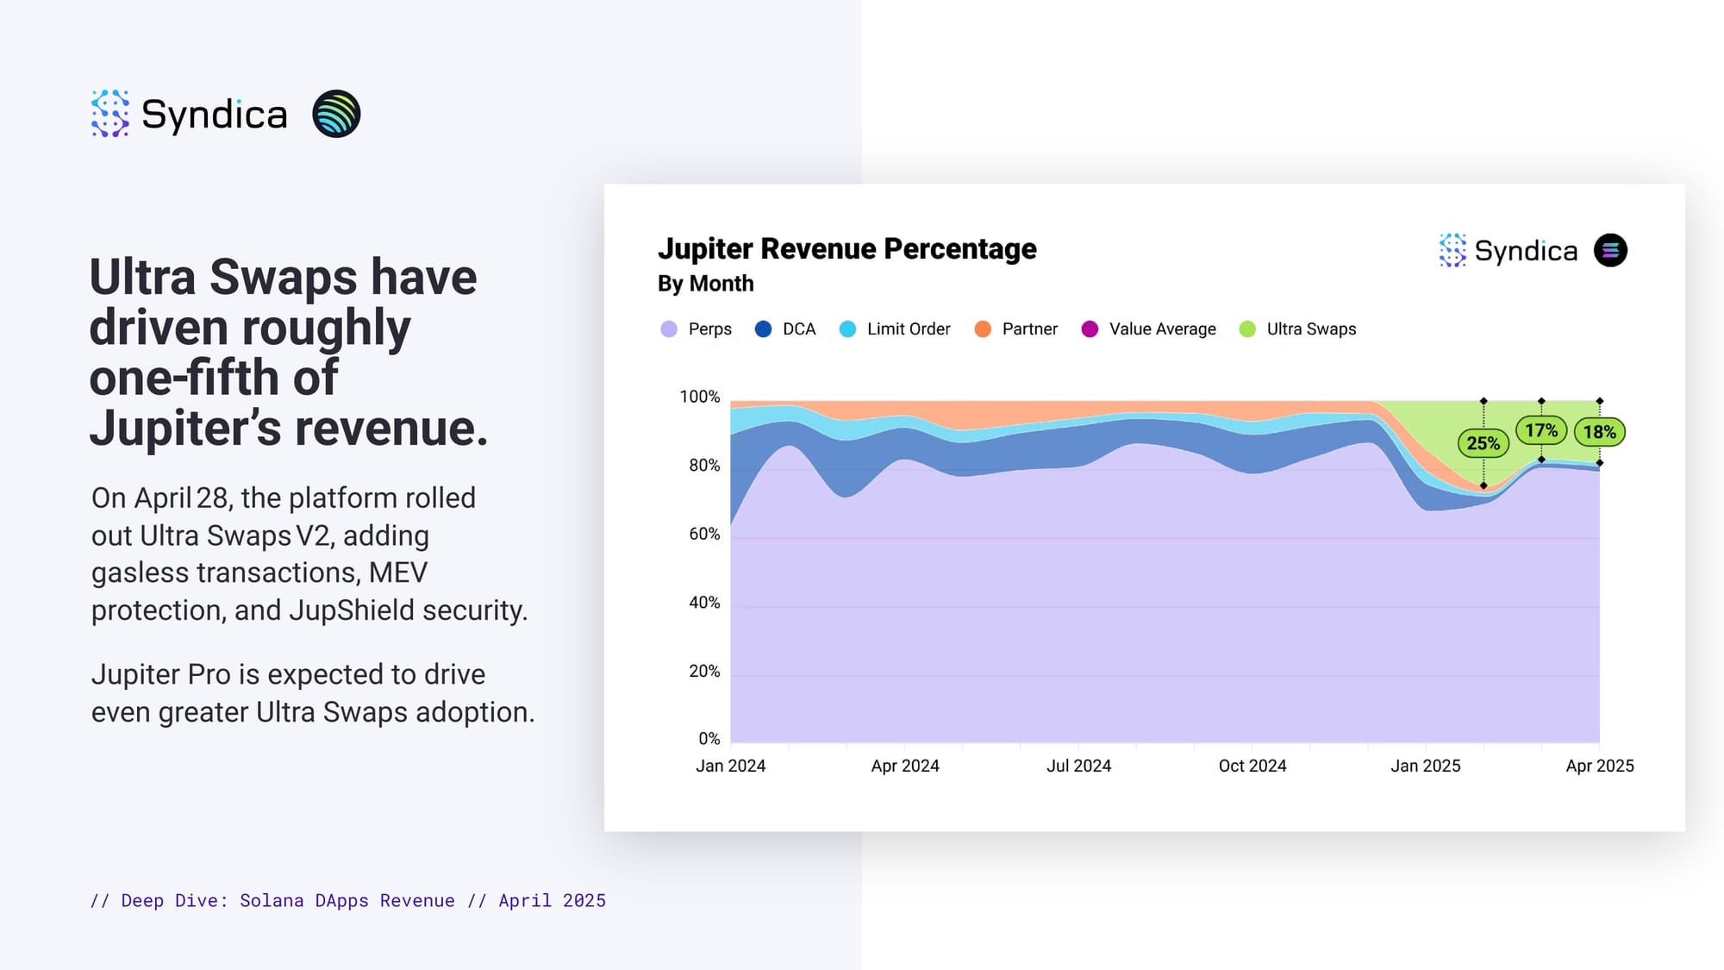Click the Syndica logo inside the chart card
The width and height of the screenshot is (1724, 970).
tap(1508, 251)
